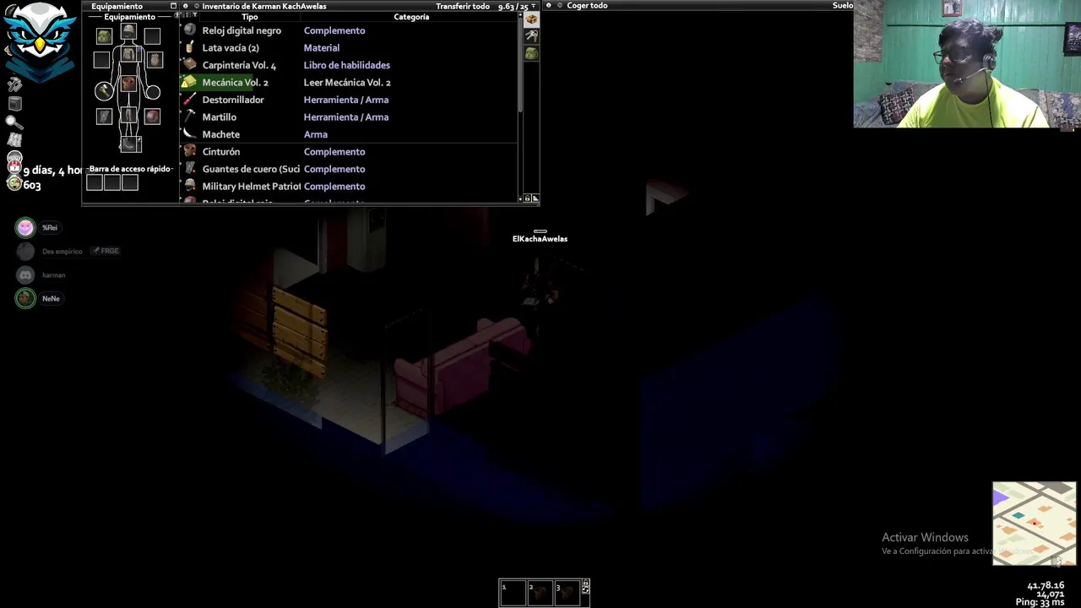The width and height of the screenshot is (1081, 608).
Task: Open filter dropdown beside Tipo header
Action: (x=194, y=15)
